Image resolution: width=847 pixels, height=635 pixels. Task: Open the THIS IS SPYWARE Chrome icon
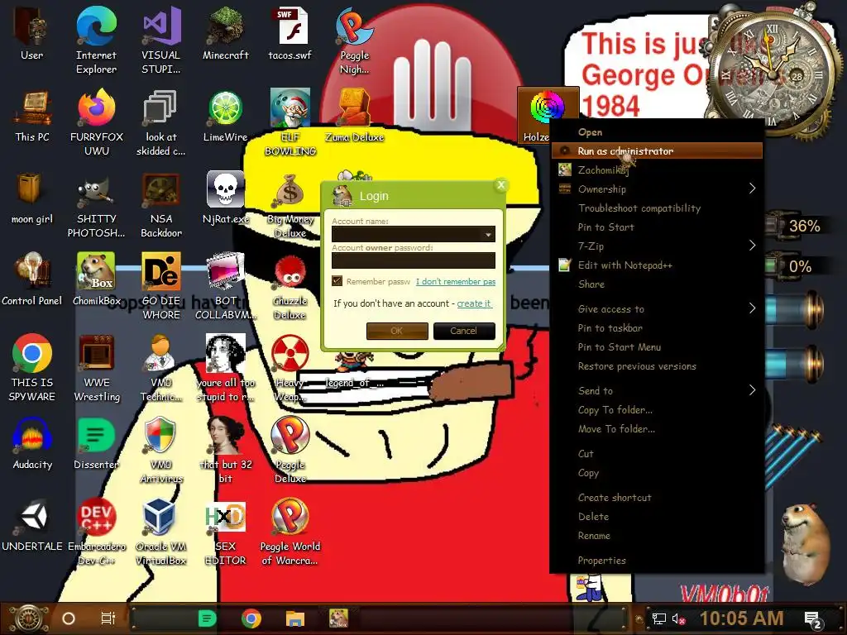32,367
